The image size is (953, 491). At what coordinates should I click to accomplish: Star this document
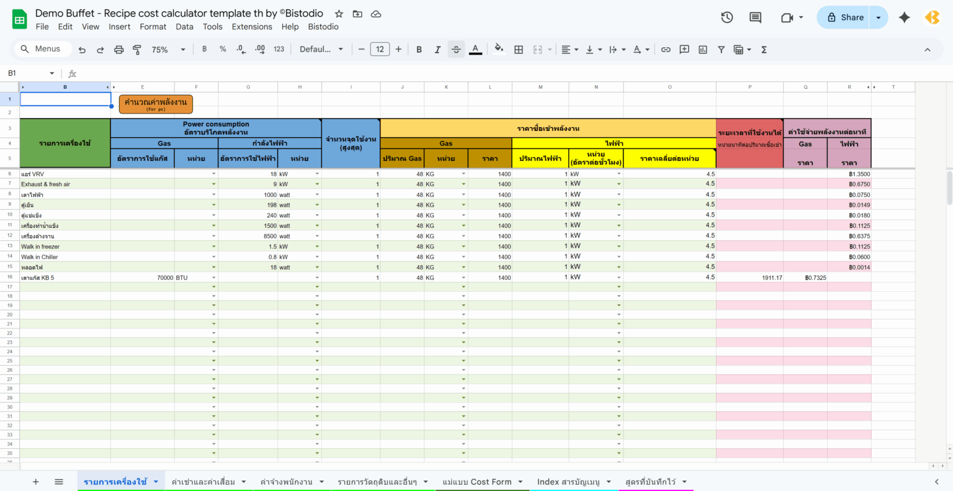click(339, 14)
